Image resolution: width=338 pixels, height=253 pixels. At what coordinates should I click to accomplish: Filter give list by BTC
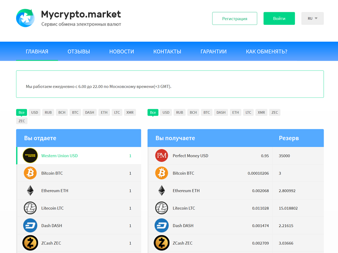click(x=75, y=112)
